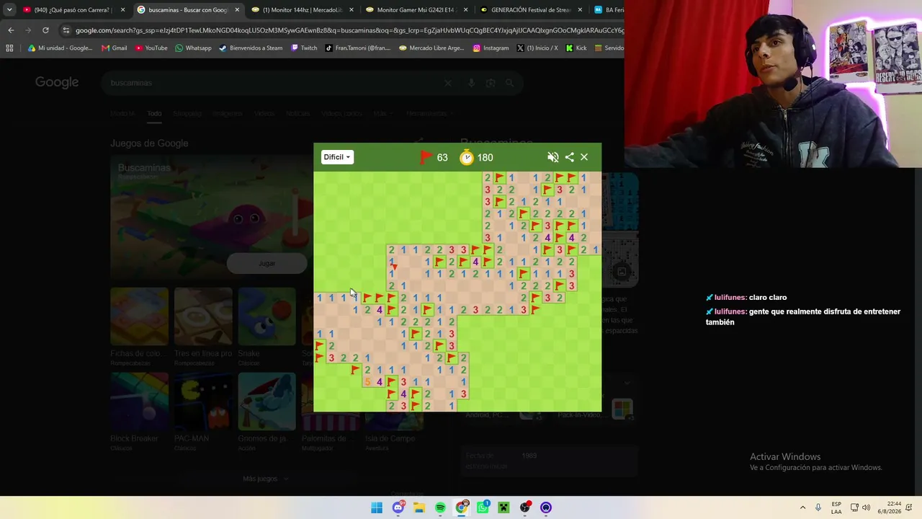Click the Jugar button on Buscaminas card

267,263
